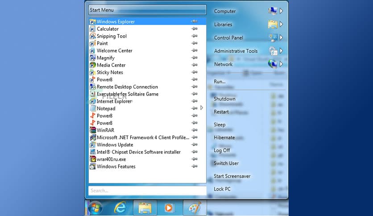The width and height of the screenshot is (373, 216).
Task: Click Start Screensaver
Action: point(232,176)
